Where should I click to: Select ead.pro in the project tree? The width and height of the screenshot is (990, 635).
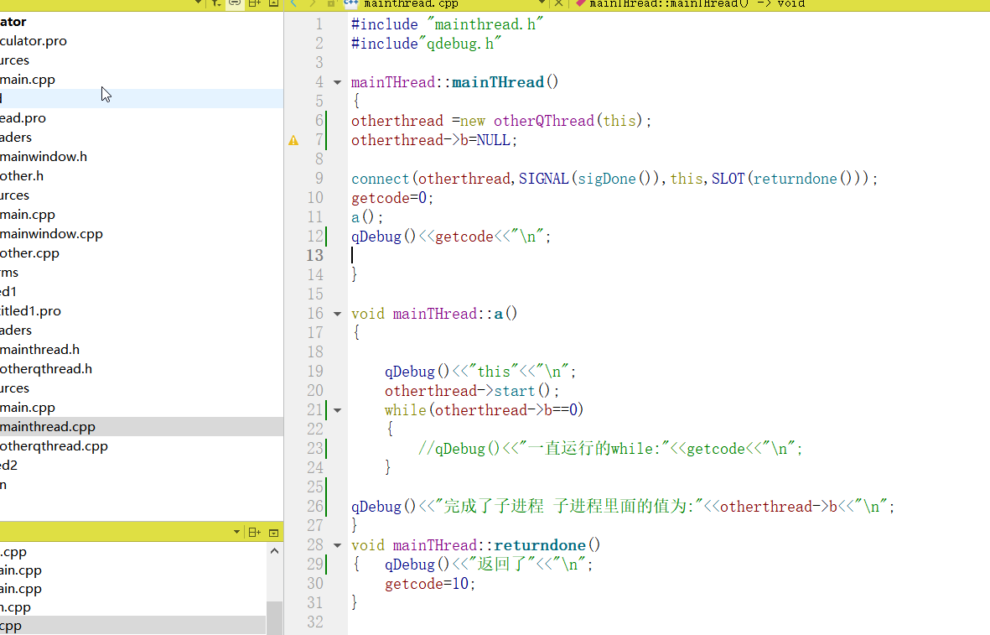click(23, 118)
